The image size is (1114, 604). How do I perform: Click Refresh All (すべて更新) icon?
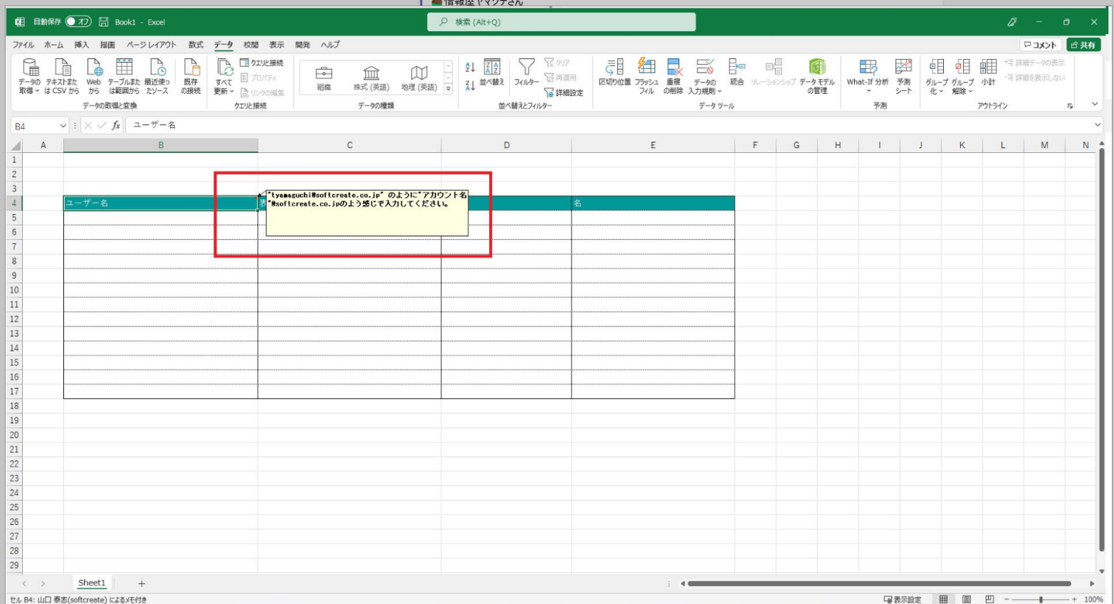[224, 68]
